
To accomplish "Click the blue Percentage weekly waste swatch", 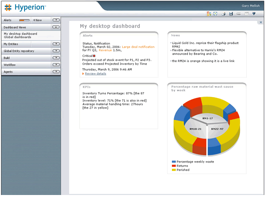I will click(174, 162).
